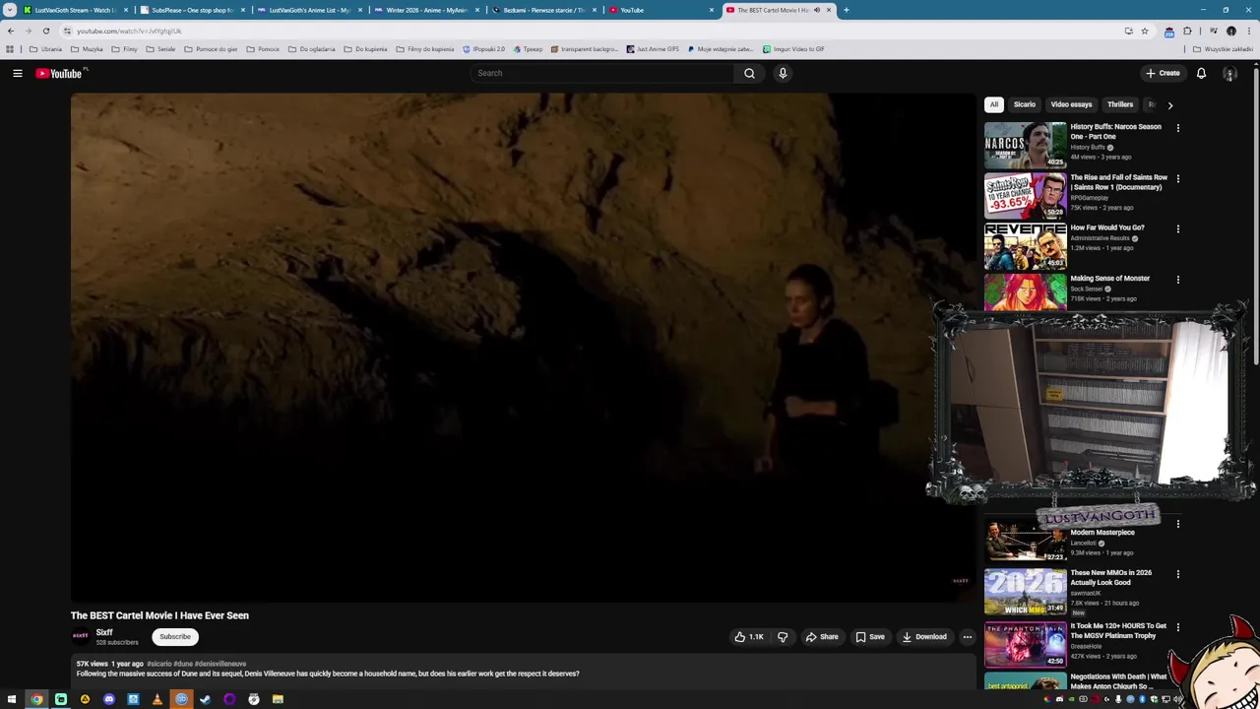
Task: Open the tab search dropdown arrow
Action: (10, 10)
